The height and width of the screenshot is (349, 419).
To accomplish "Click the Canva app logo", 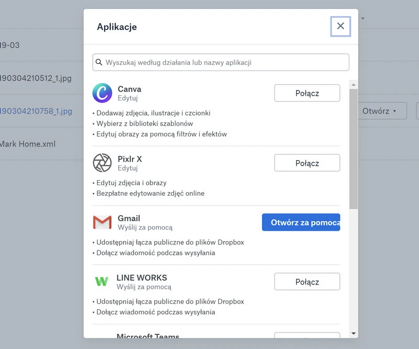I will tap(102, 93).
